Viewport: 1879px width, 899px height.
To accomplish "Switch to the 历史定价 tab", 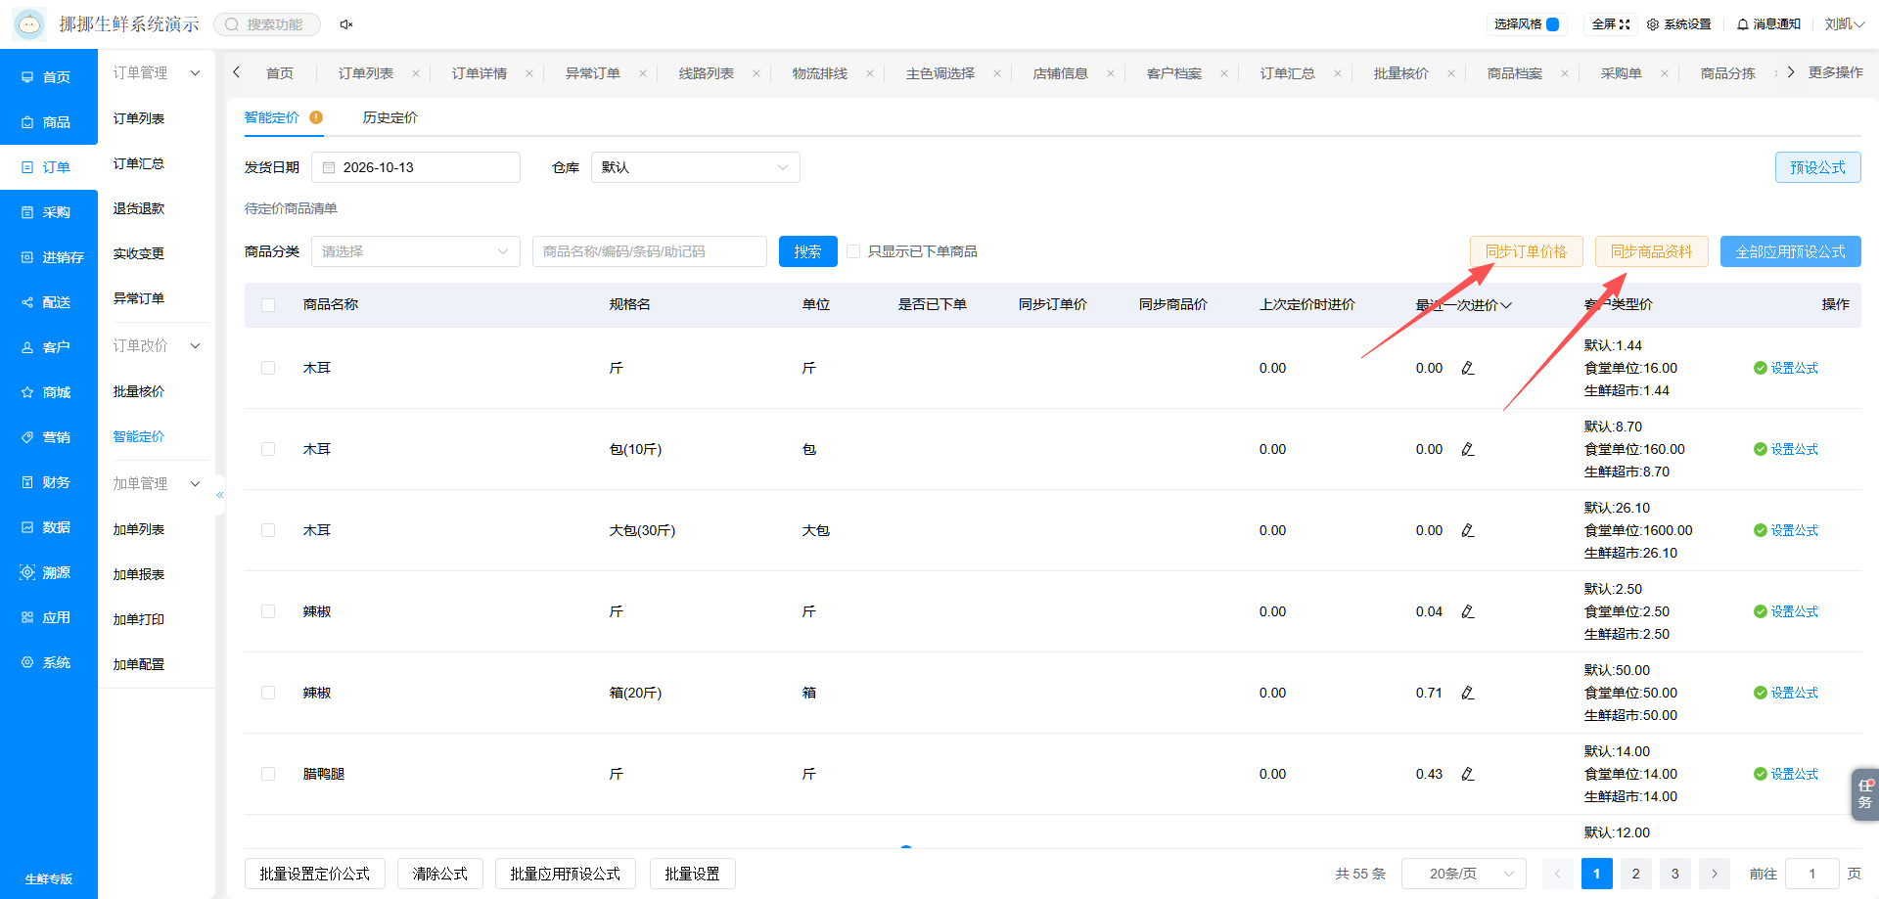I will pos(390,117).
